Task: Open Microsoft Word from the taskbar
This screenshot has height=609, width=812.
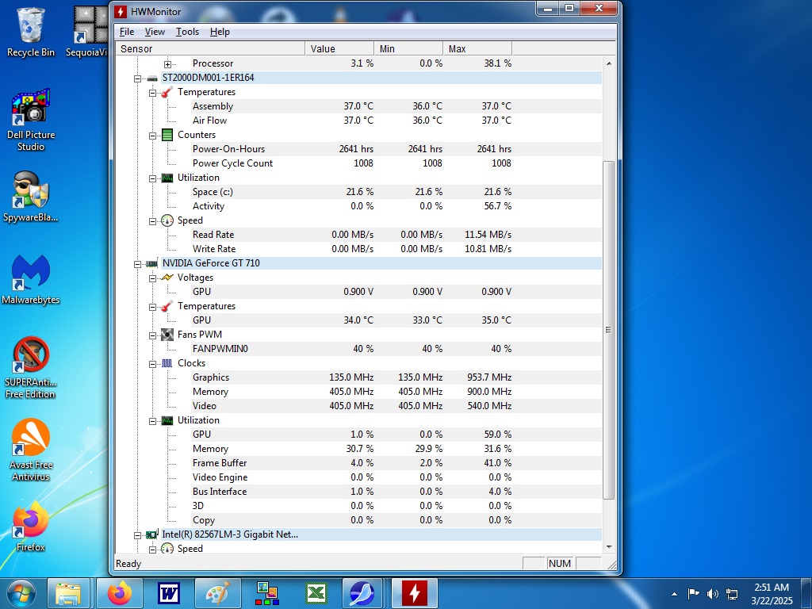Action: [x=168, y=593]
